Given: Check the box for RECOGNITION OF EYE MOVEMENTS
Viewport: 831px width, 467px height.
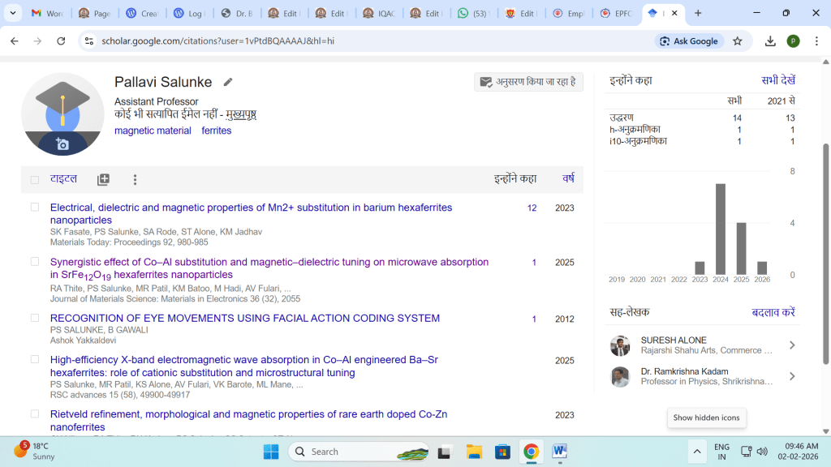Looking at the screenshot, I should [x=34, y=318].
